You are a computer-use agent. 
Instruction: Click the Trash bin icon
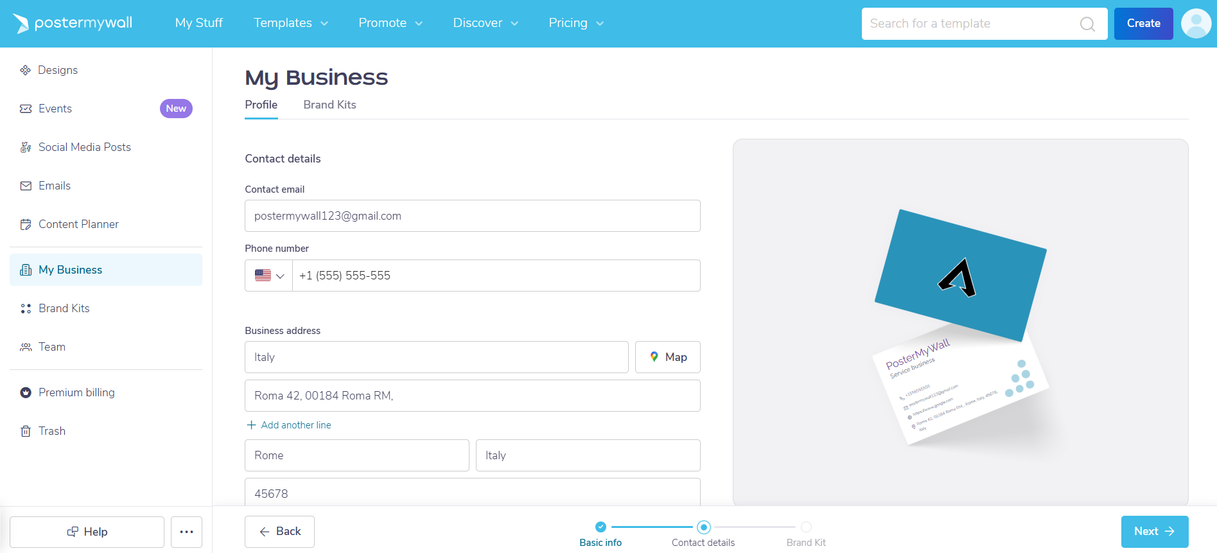pos(26,431)
